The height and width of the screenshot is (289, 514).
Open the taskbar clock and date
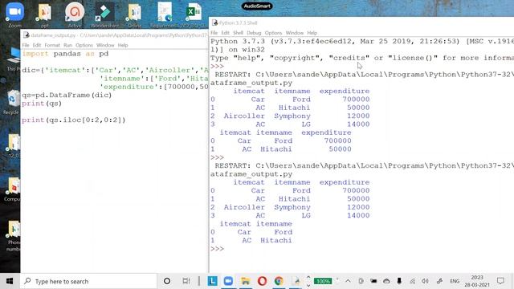[477, 281]
